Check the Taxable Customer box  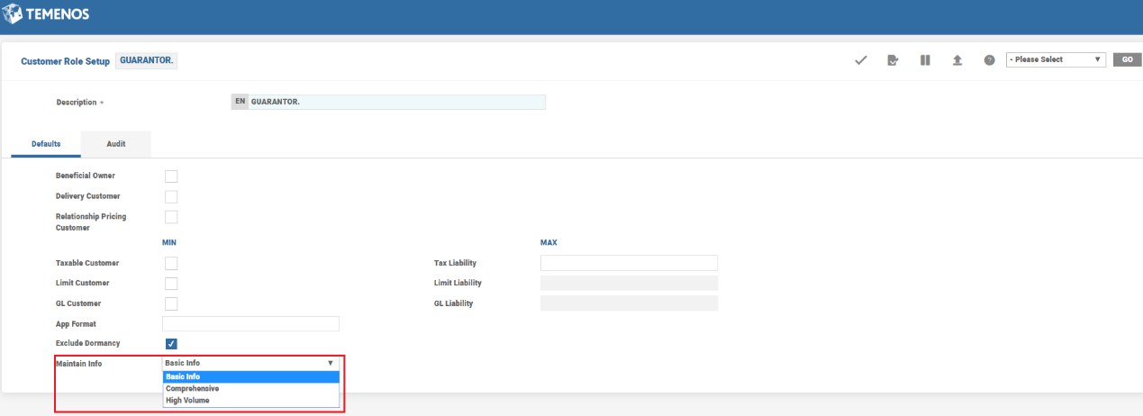tap(171, 263)
